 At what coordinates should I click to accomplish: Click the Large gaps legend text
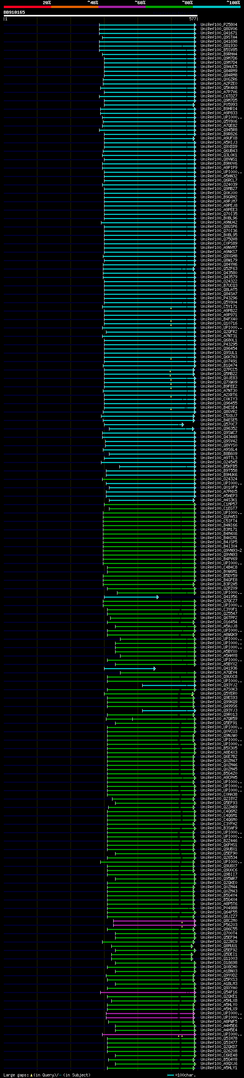click(47, 1074)
